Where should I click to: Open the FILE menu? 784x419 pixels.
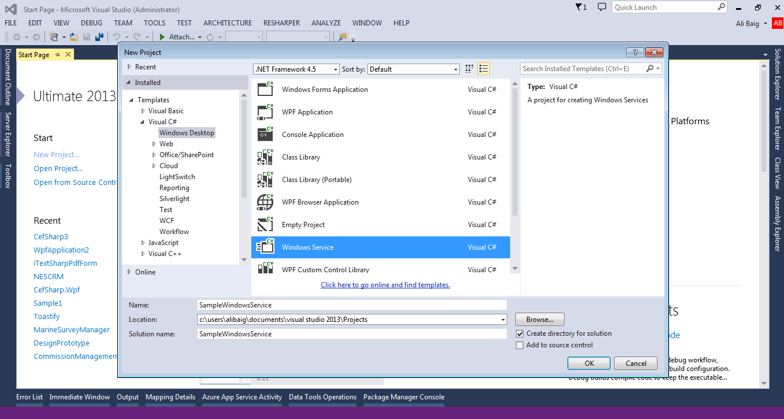(10, 23)
